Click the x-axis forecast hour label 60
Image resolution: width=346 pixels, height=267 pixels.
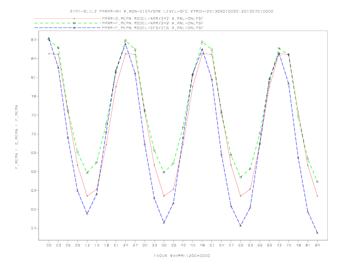tap(241, 245)
